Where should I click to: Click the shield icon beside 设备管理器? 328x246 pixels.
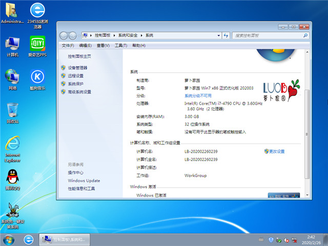click(x=63, y=68)
